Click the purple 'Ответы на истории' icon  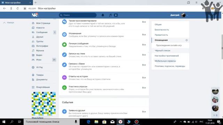pyautogui.click(x=64, y=77)
